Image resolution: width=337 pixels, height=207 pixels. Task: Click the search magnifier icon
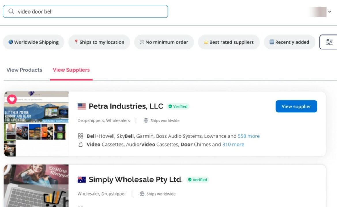pos(11,11)
